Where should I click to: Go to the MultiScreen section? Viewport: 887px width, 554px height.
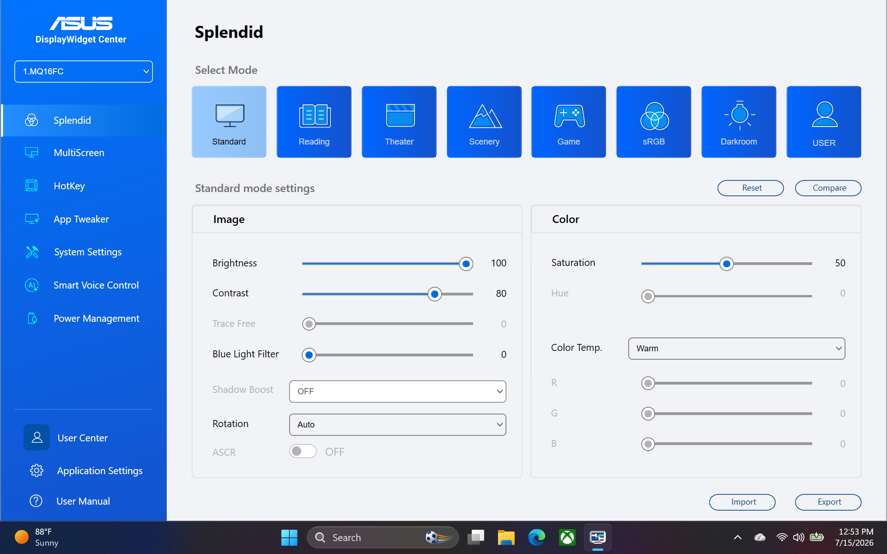[x=79, y=153]
